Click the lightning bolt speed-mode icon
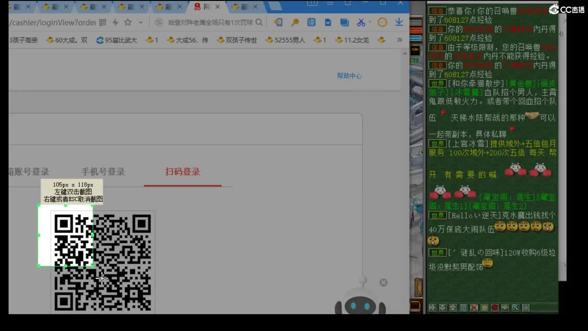Image resolution: width=588 pixels, height=331 pixels. pyautogui.click(x=115, y=23)
